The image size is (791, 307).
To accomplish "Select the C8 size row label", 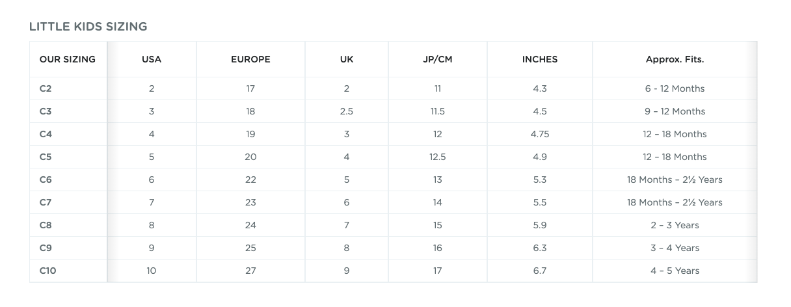I will click(46, 225).
